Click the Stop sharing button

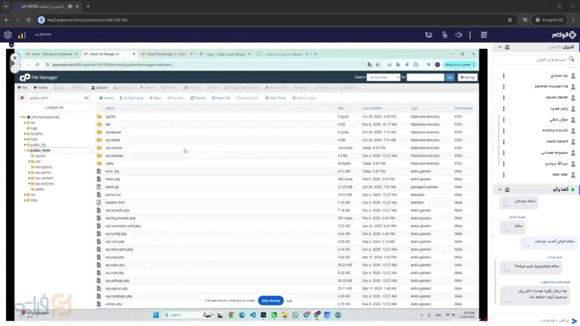click(x=271, y=301)
